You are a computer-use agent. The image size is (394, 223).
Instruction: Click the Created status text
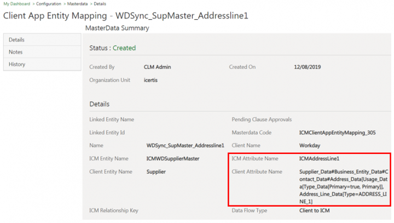tap(124, 48)
